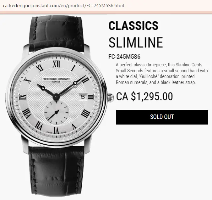Click the Frederique Constant Geneve dial logo
Image resolution: width=212 pixels, height=200 pixels.
pyautogui.click(x=56, y=80)
